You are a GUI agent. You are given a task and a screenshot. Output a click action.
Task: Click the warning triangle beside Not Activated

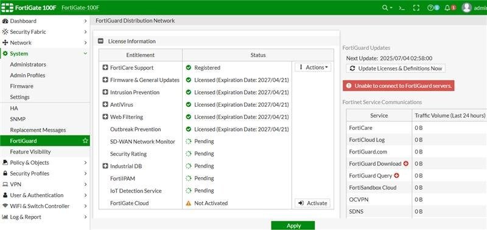click(x=188, y=203)
